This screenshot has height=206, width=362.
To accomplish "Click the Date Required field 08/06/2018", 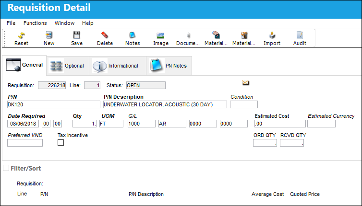I will 23,124.
